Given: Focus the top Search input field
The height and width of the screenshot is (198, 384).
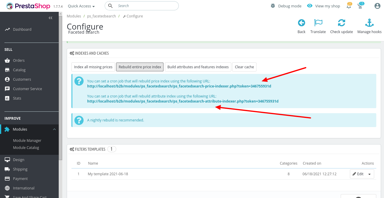Looking at the screenshot, I should pyautogui.click(x=142, y=6).
